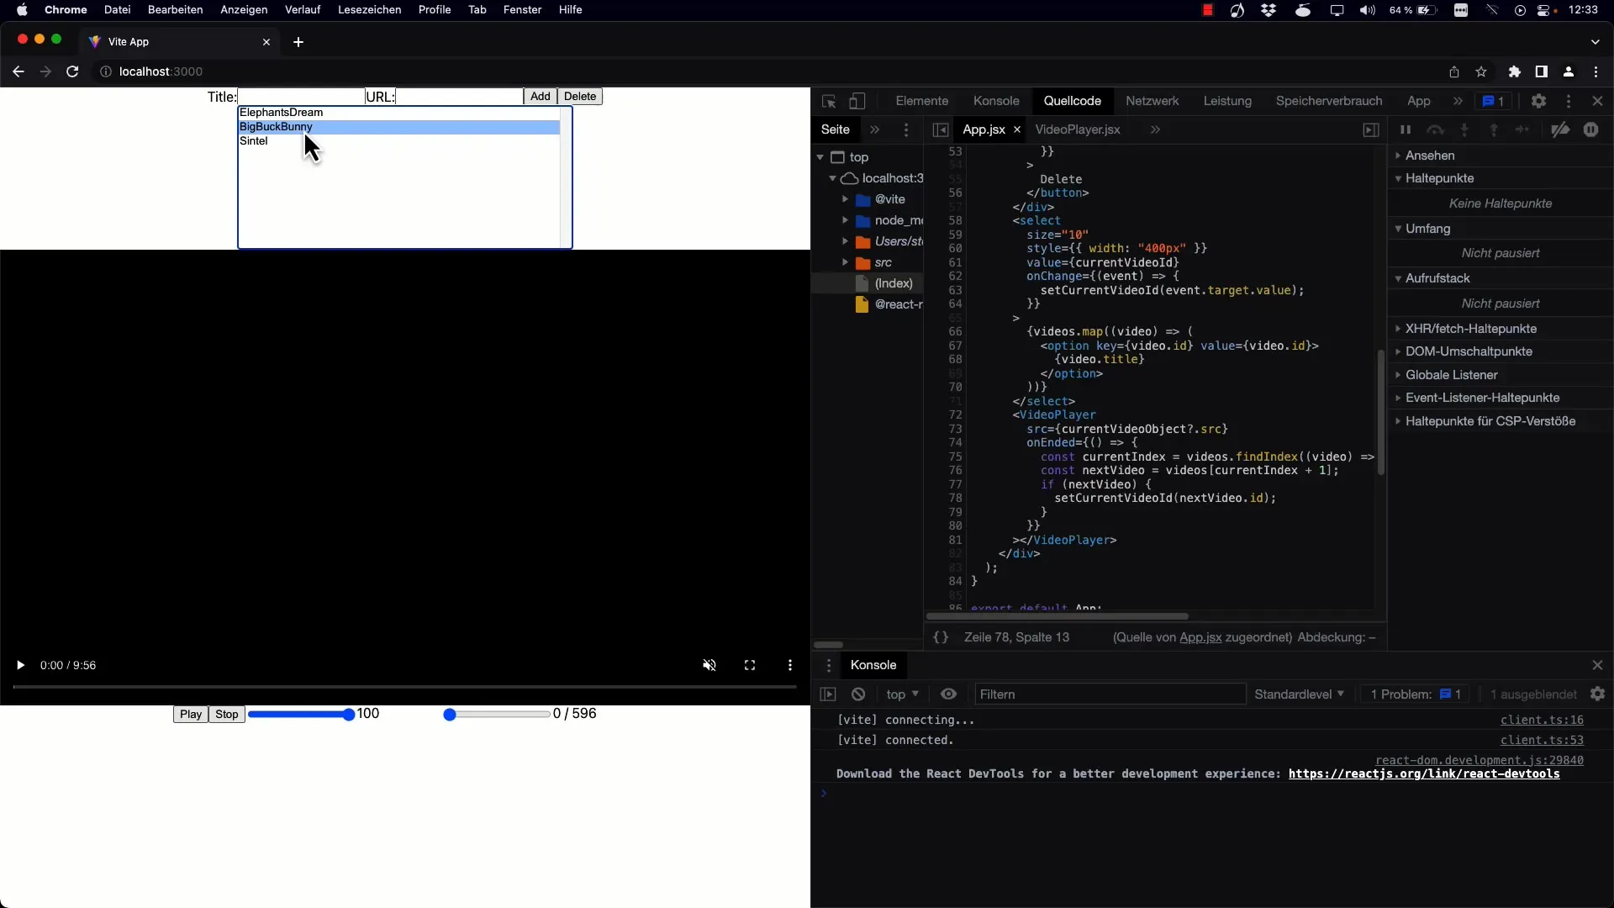Expand the src folder in file tree
Screen dimensions: 1614x908
point(846,263)
